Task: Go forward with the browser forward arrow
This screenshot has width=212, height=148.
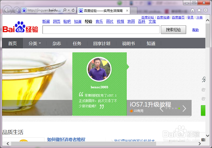Action: [x=17, y=10]
